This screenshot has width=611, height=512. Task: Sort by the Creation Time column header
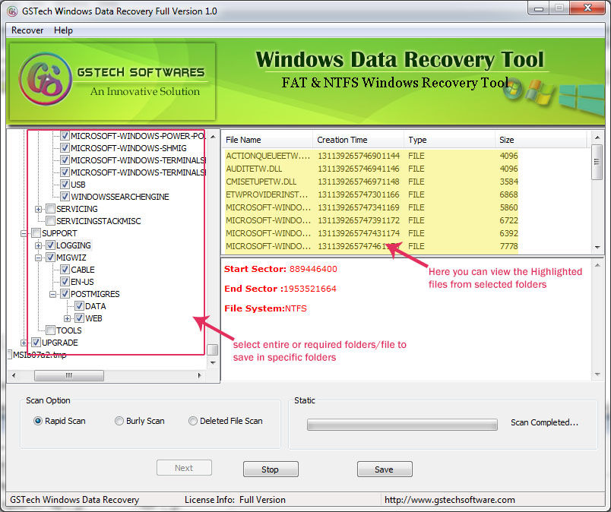[358, 140]
